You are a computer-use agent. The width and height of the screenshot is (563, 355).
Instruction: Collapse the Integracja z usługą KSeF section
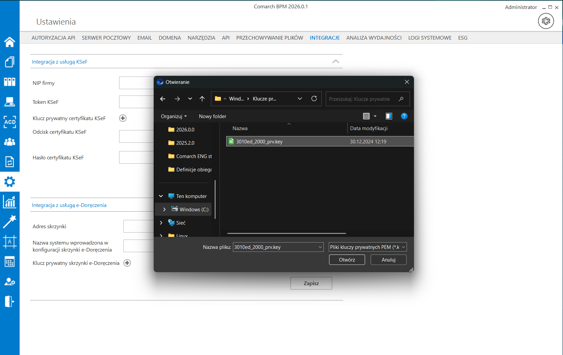335,62
